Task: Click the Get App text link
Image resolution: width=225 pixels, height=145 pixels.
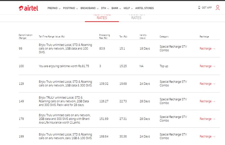Action: [206, 8]
